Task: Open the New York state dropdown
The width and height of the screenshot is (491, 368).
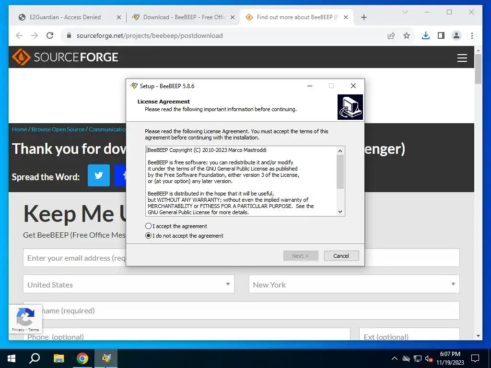Action: point(354,284)
